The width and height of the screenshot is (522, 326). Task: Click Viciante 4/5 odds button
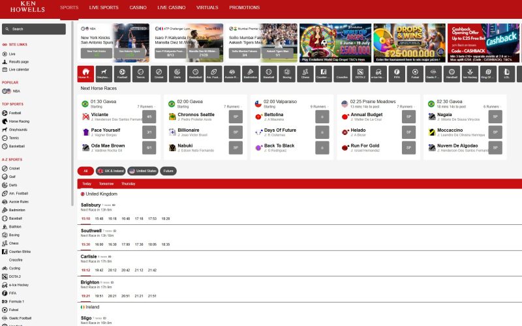149,117
